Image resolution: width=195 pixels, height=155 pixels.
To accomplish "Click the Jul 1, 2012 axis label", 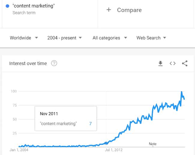I will pos(114,150).
